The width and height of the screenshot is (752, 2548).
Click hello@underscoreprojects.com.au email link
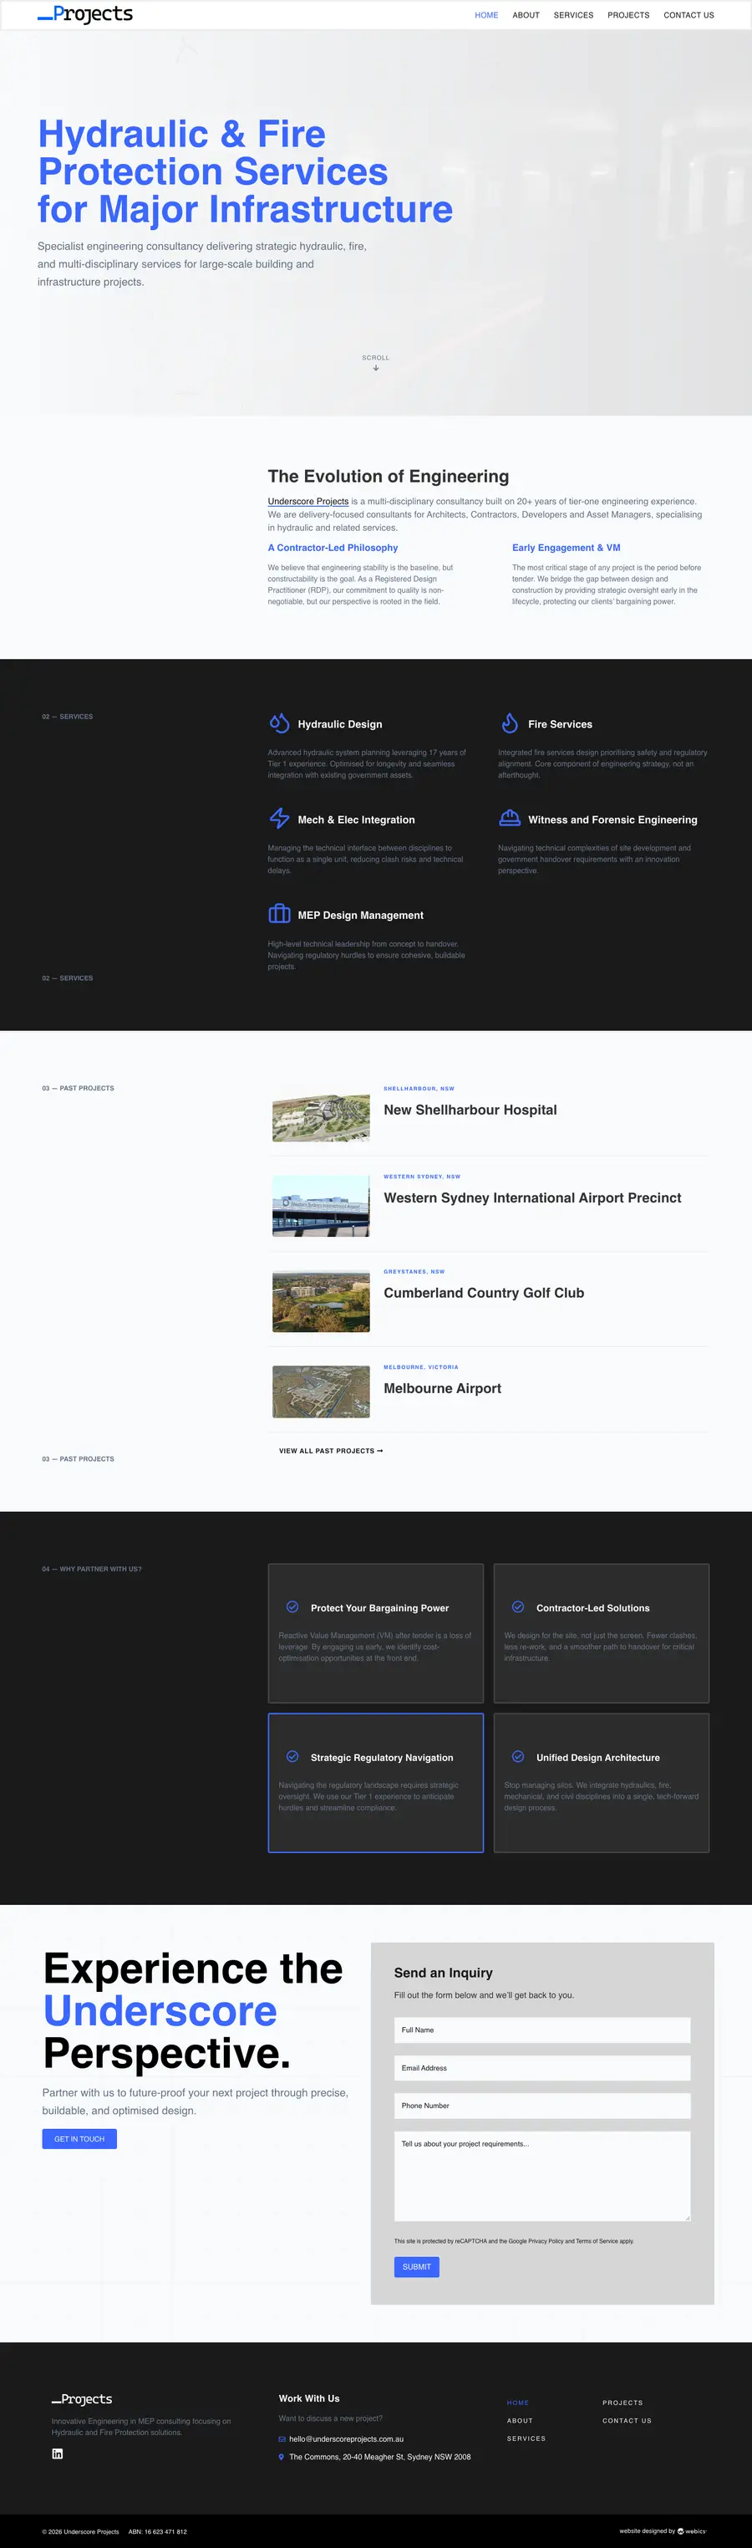pyautogui.click(x=346, y=2438)
